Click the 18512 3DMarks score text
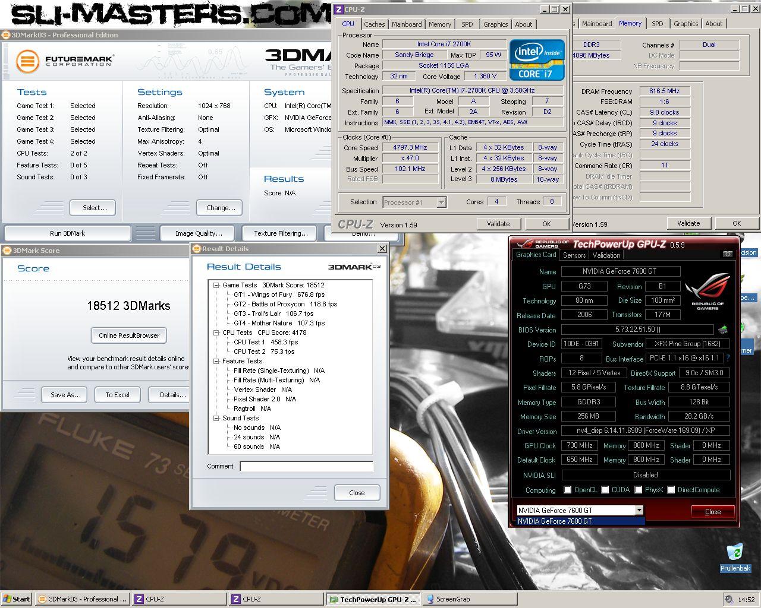Viewport: 761px width, 608px height. tap(128, 306)
